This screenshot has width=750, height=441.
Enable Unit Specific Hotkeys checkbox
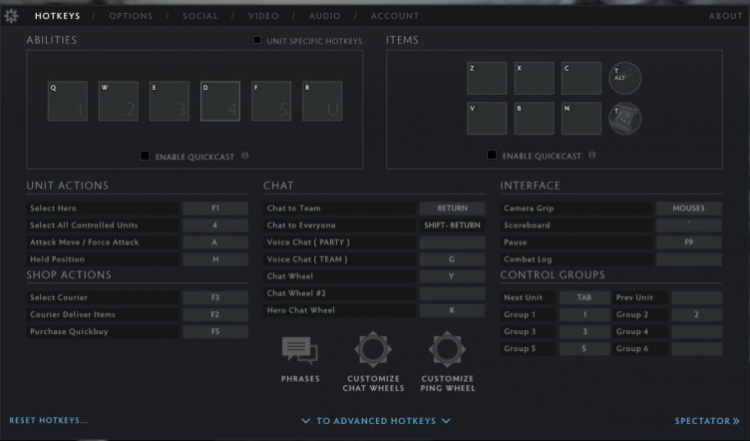coord(257,40)
